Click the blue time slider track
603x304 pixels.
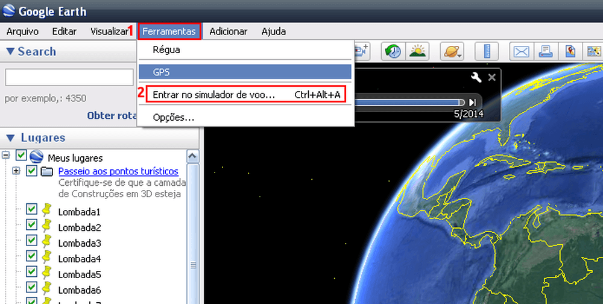coord(407,103)
